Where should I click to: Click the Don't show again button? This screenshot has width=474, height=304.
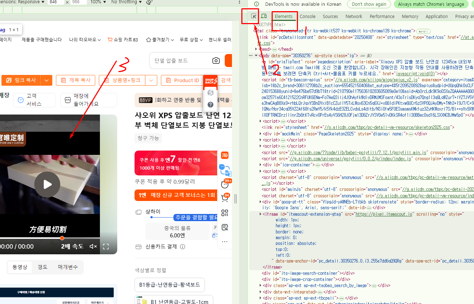[369, 4]
